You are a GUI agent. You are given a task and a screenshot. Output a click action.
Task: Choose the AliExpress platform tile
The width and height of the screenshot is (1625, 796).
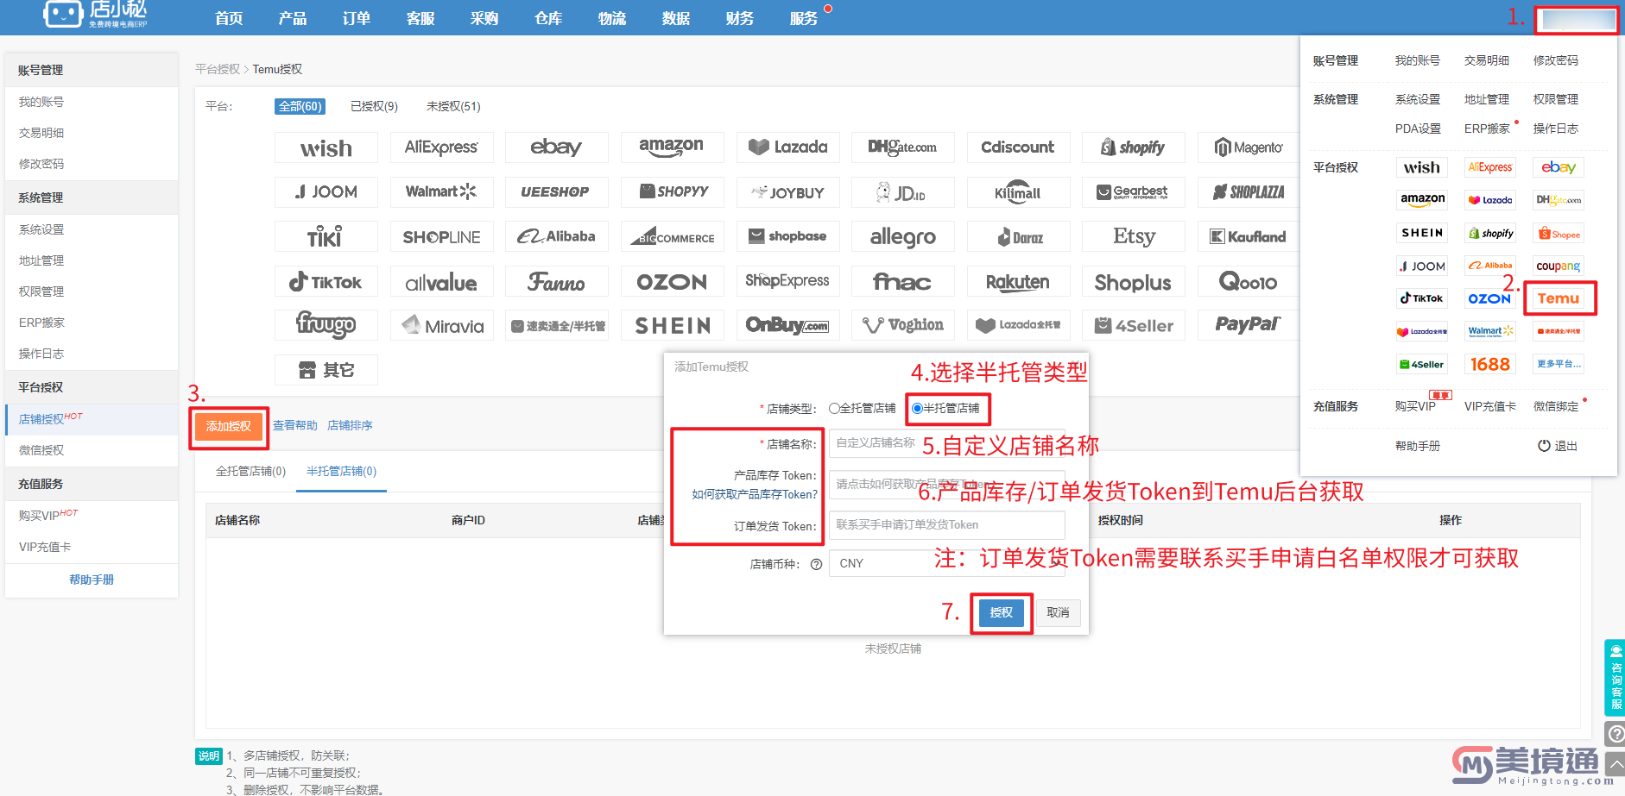pyautogui.click(x=441, y=147)
